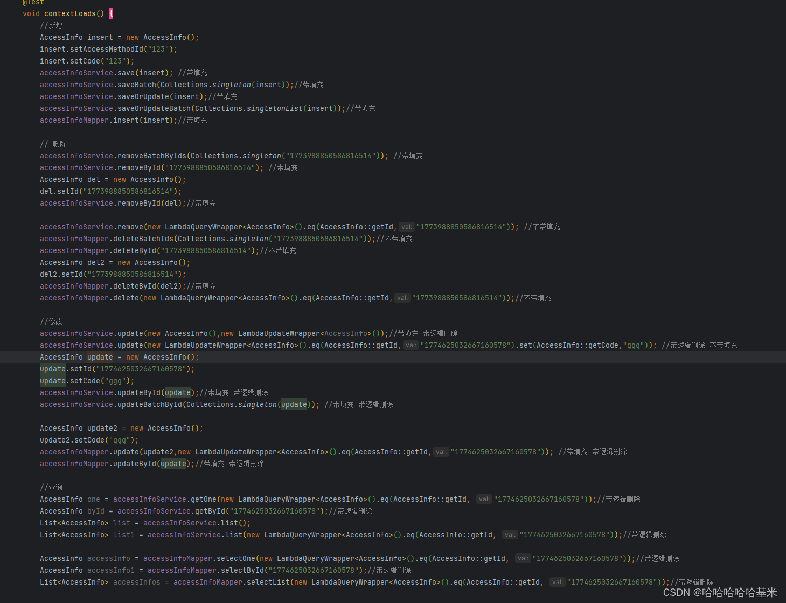Click the insert.setAccessMethodId("123") statement

click(109, 49)
